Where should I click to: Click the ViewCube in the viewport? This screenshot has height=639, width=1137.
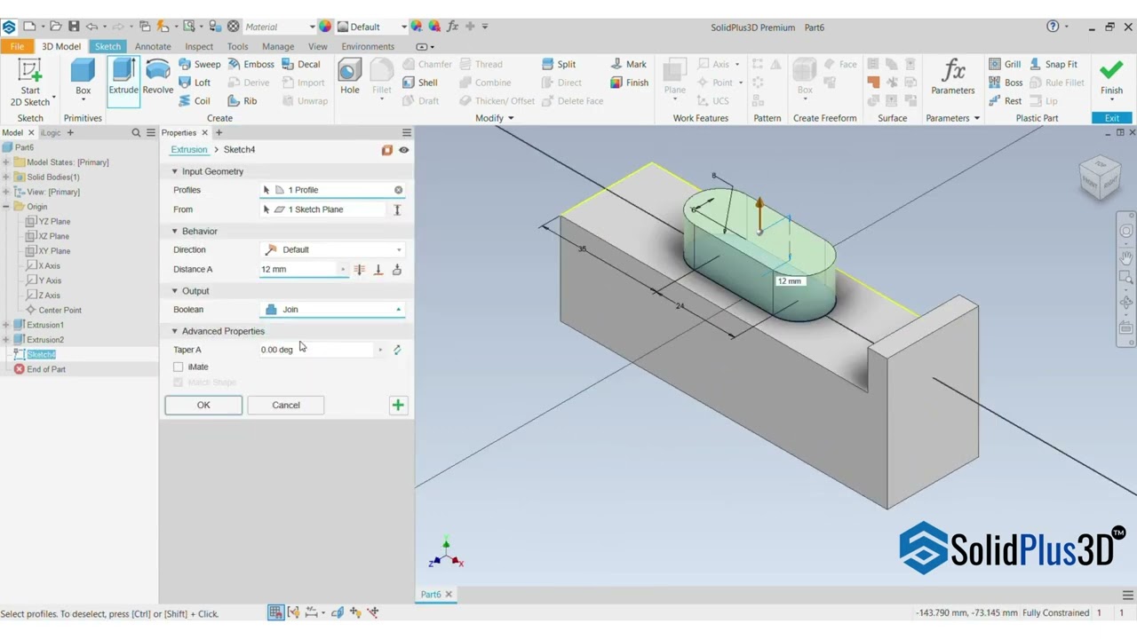pyautogui.click(x=1101, y=177)
